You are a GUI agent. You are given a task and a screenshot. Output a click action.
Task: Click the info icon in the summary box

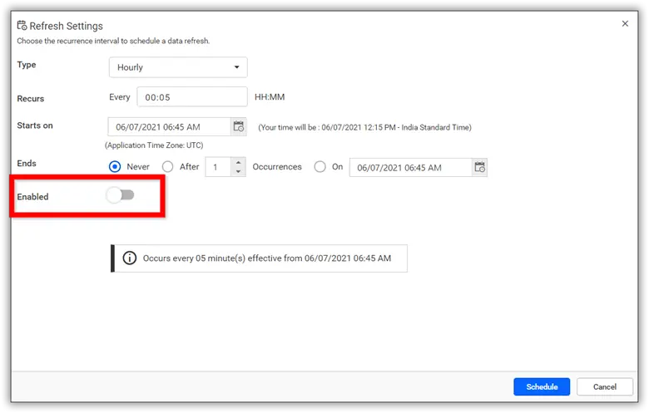click(130, 258)
